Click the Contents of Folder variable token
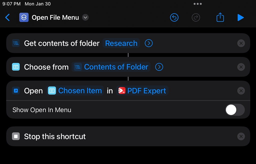 click(x=111, y=67)
